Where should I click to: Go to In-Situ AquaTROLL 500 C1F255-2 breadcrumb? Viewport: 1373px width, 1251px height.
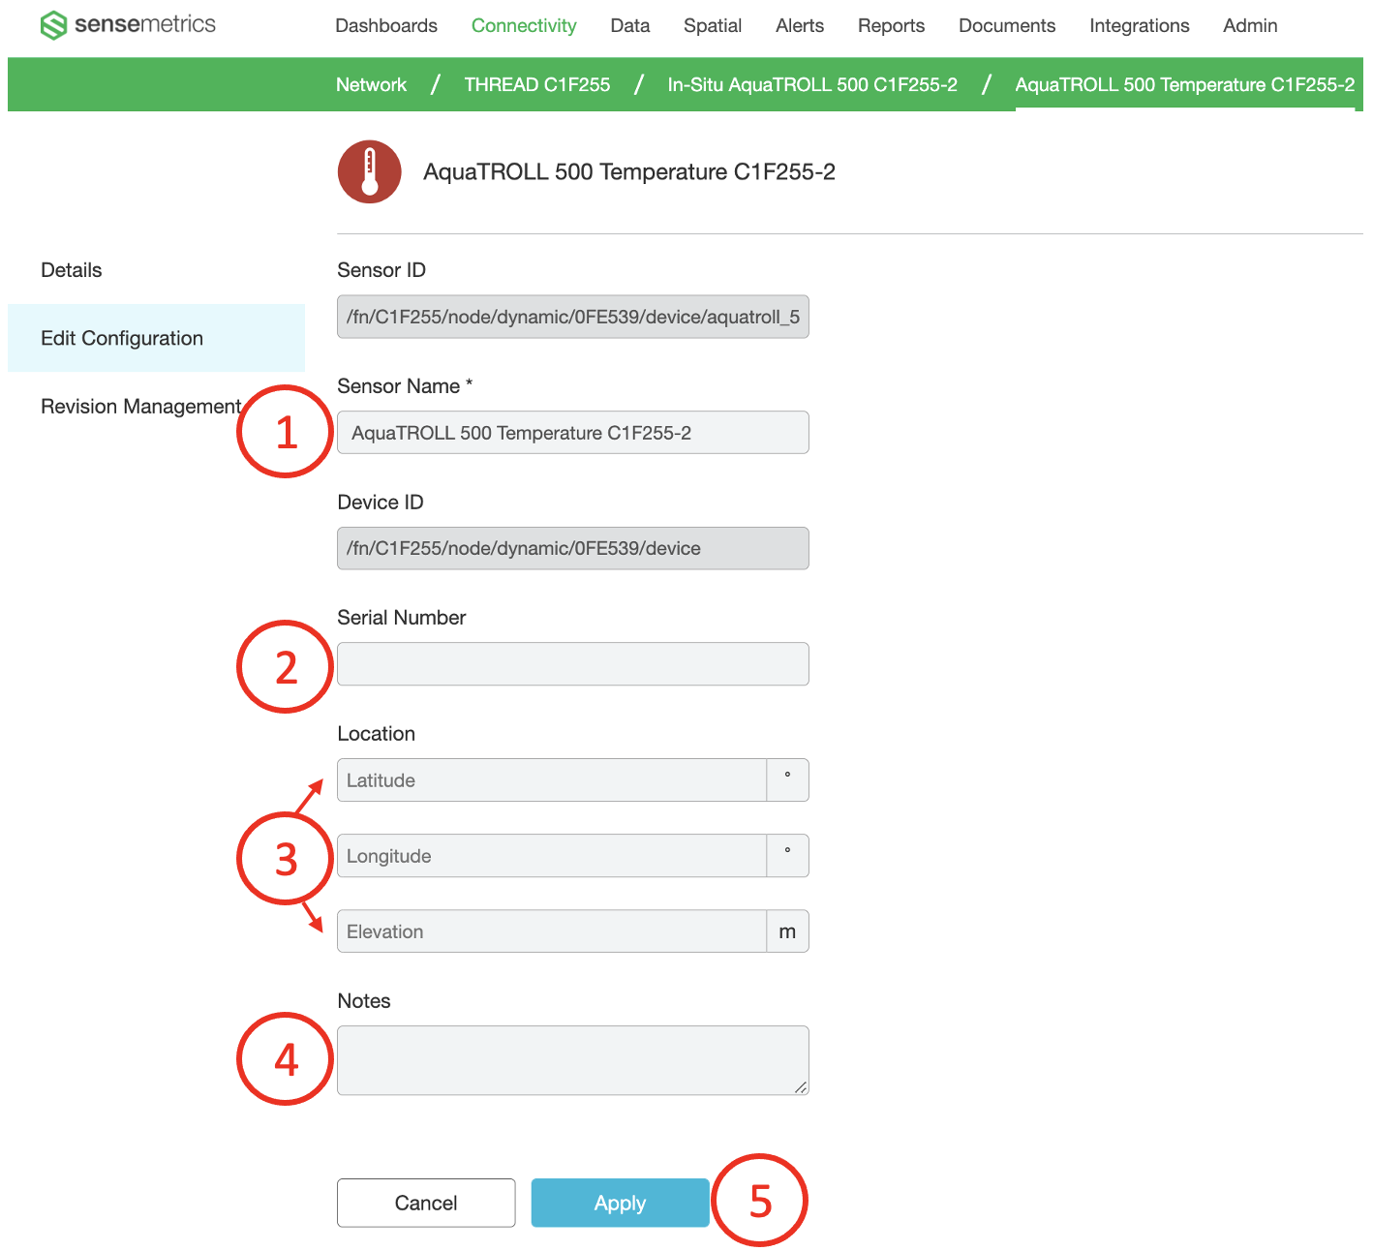[x=812, y=84]
